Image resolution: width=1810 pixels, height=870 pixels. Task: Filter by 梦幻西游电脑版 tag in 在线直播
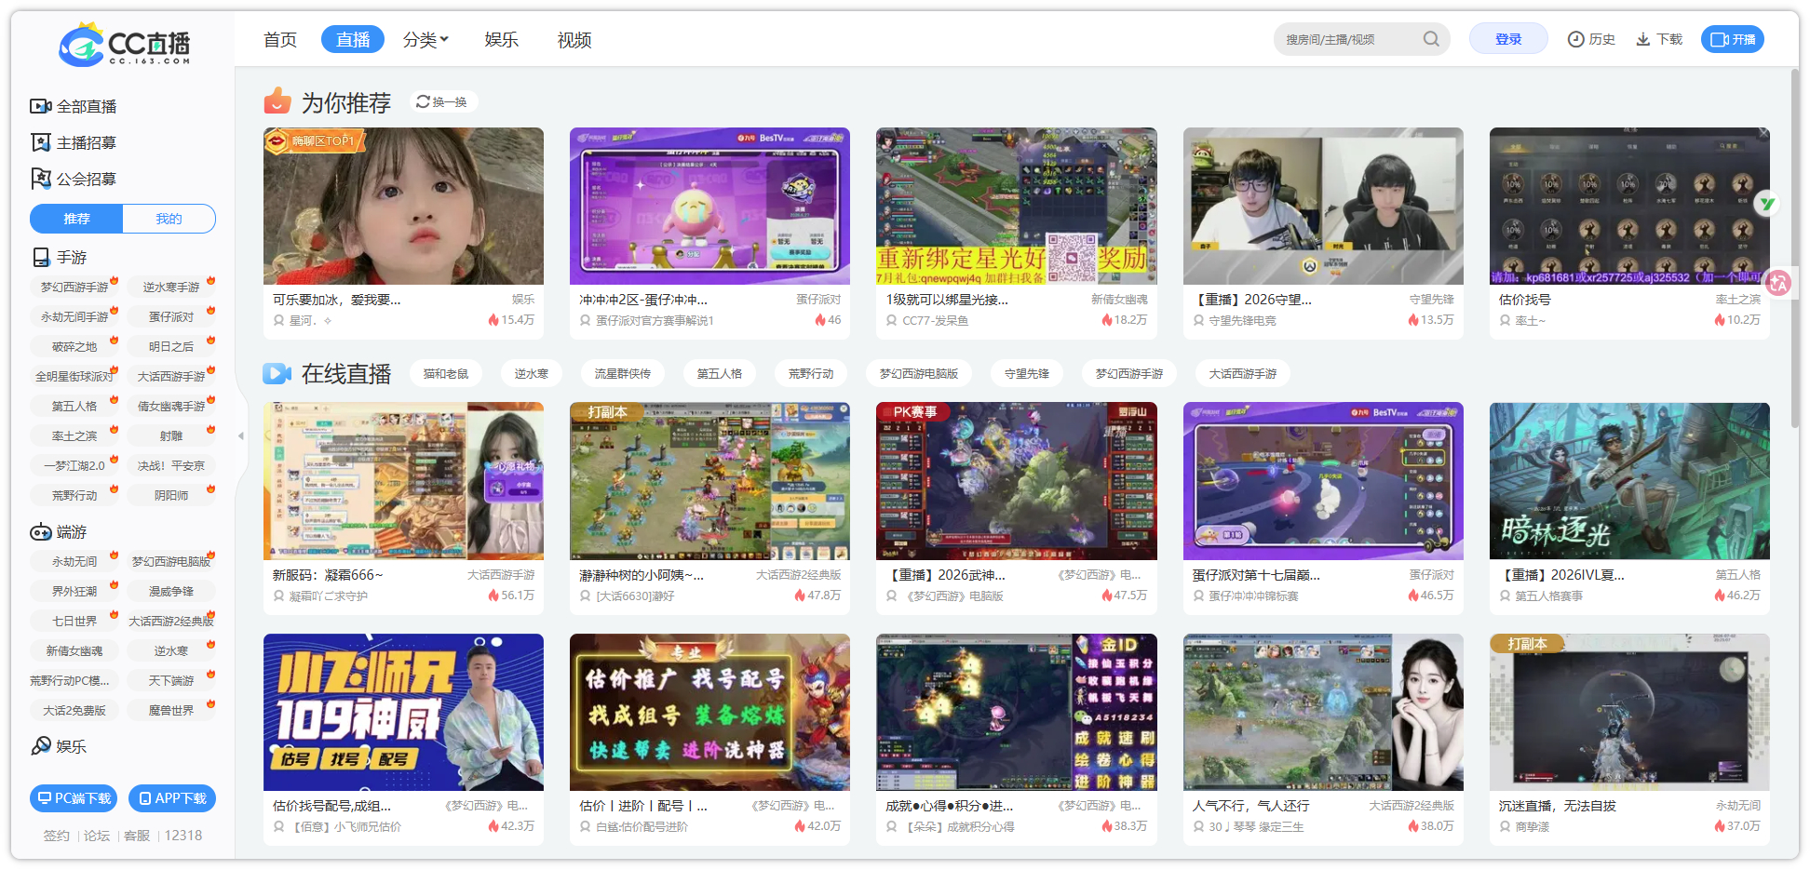point(919,373)
